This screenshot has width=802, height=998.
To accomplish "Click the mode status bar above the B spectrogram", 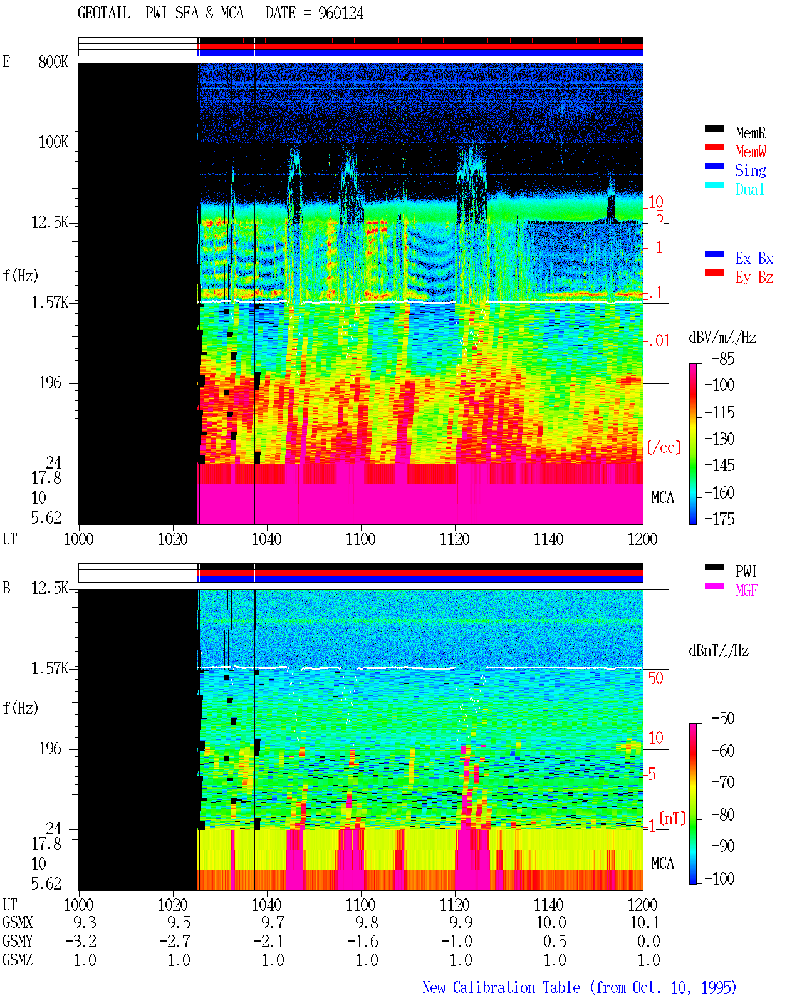I will tap(361, 573).
